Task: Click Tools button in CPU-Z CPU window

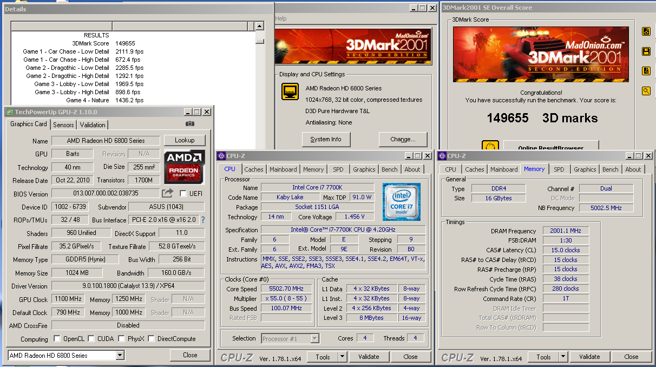Action: coord(323,357)
